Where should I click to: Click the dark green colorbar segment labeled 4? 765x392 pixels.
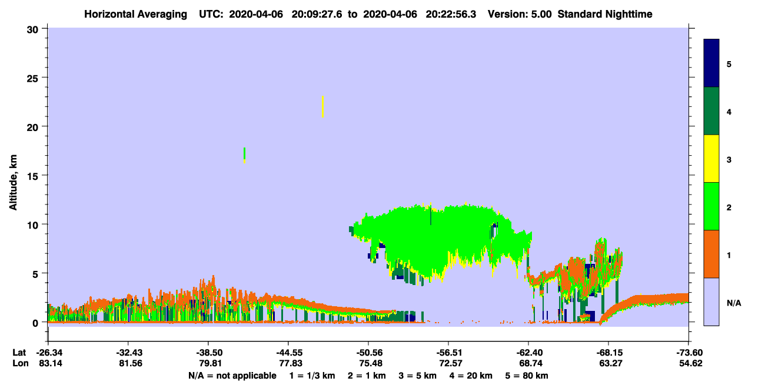click(x=711, y=111)
